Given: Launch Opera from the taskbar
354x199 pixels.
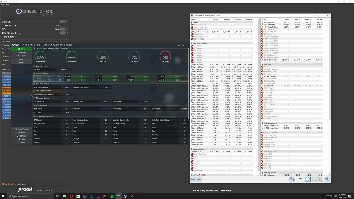Looking at the screenshot, I should (x=71, y=196).
